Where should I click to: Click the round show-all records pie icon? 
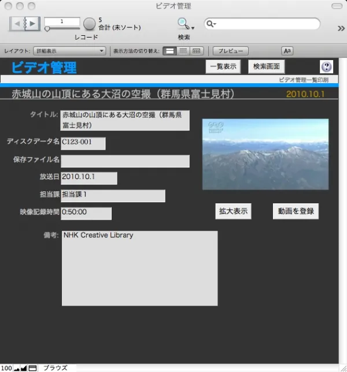coord(89,24)
